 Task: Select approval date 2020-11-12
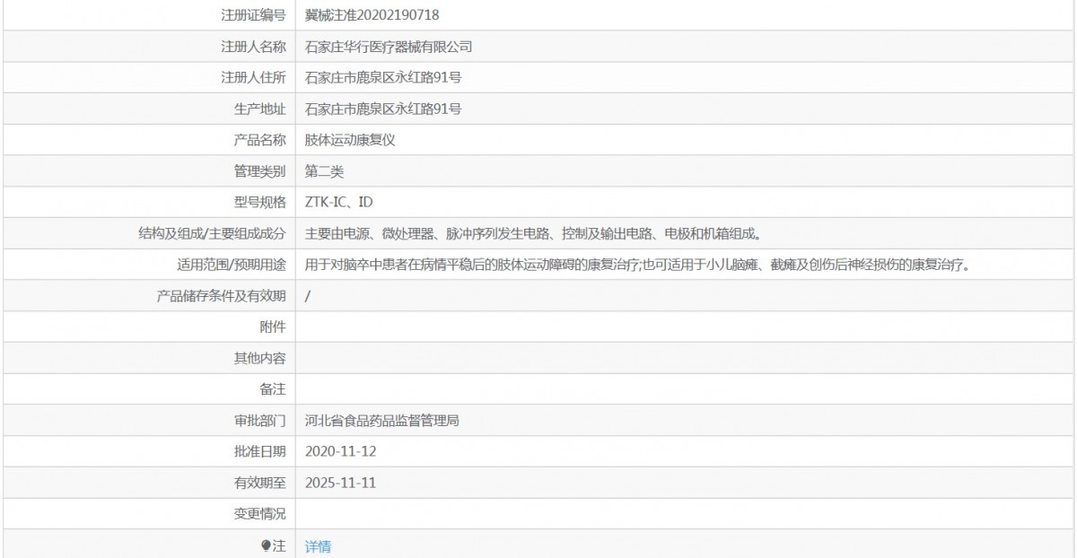coord(340,452)
